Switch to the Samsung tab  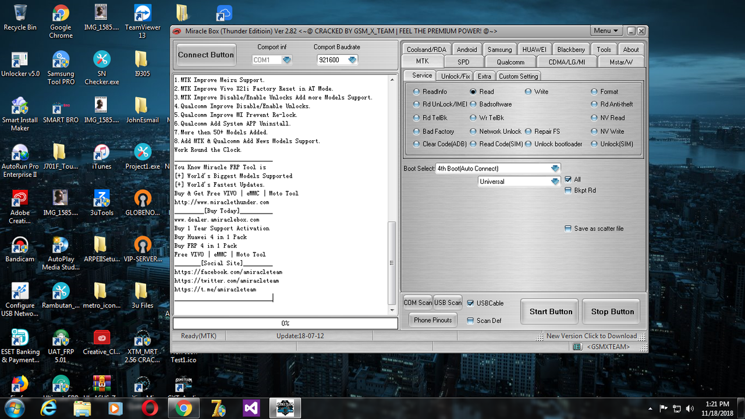tap(499, 49)
